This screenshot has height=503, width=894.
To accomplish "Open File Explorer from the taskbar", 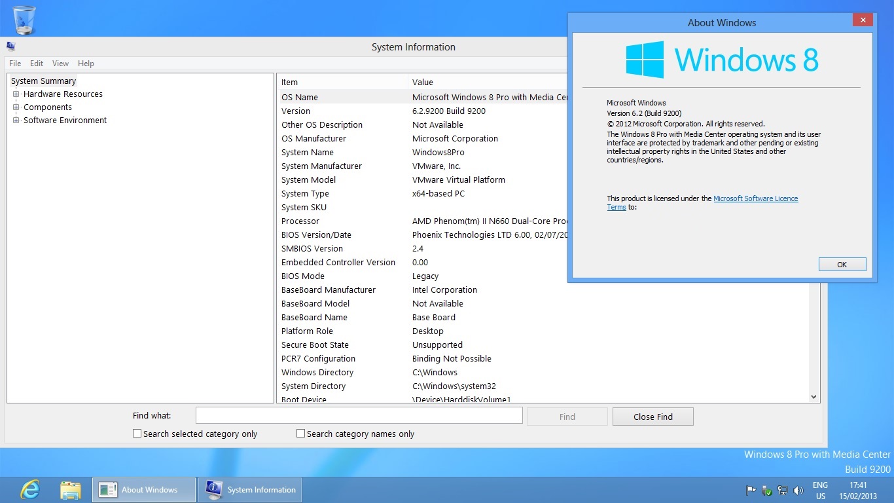I will tap(70, 490).
